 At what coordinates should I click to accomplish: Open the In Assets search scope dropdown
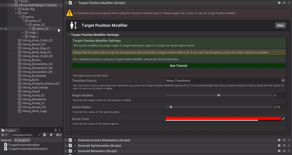click(x=22, y=140)
